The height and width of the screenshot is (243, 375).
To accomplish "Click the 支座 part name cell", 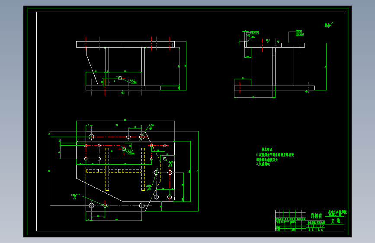I will pos(335,221).
